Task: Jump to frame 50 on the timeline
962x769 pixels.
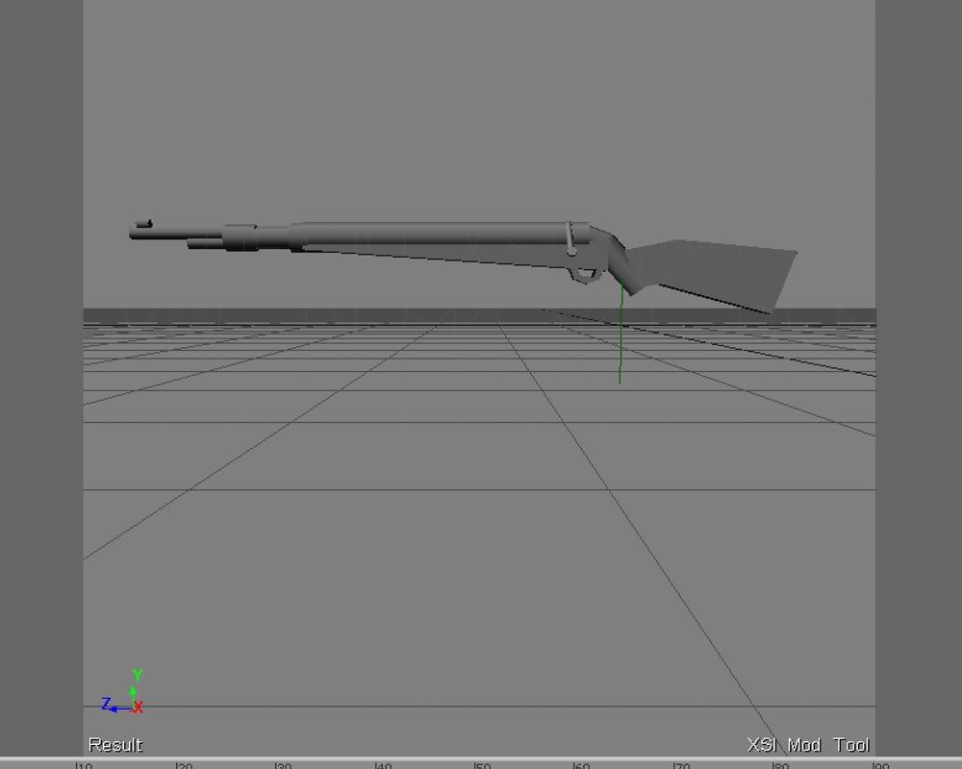Action: (482, 765)
